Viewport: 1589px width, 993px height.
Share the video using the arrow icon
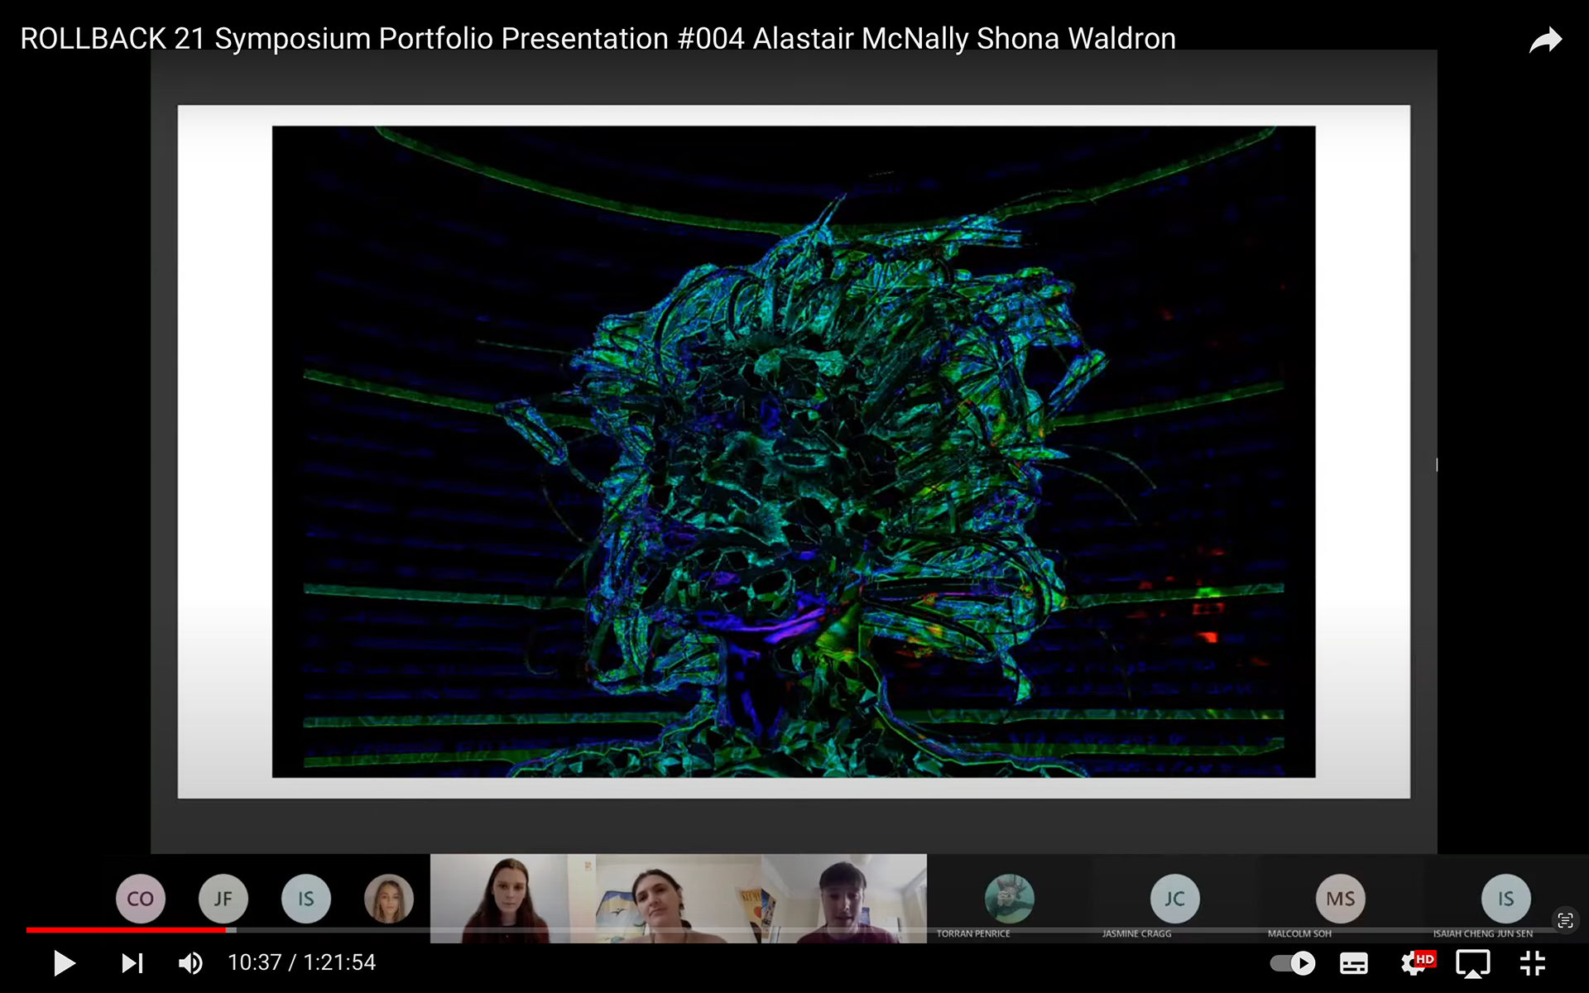point(1545,40)
